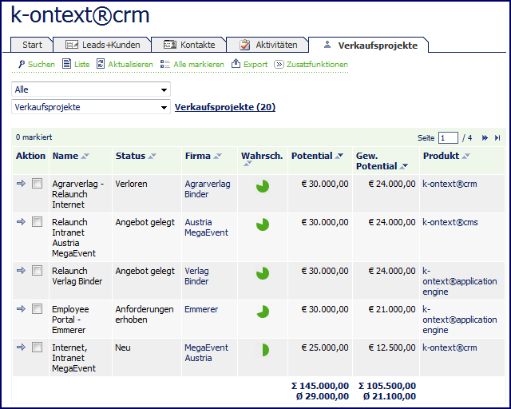Open MegaEvent Austria company link
Image resolution: width=511 pixels, height=409 pixels.
pyautogui.click(x=206, y=352)
